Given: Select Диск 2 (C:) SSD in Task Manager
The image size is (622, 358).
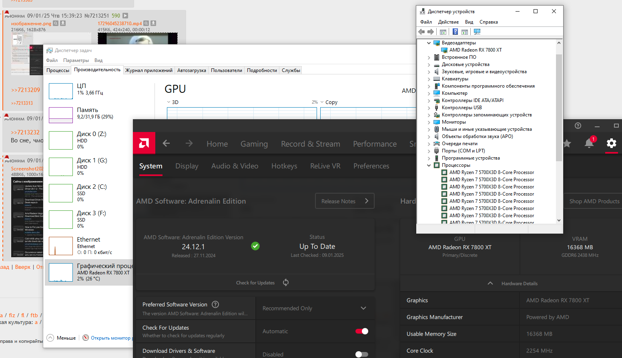Looking at the screenshot, I should coord(89,193).
